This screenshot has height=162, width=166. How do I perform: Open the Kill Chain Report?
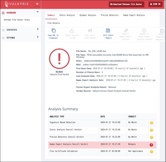tap(108, 31)
